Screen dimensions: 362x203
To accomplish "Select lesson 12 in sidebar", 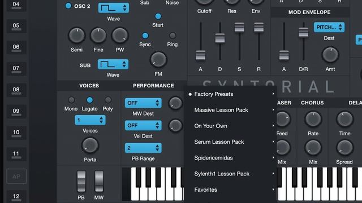I will pos(16,197).
